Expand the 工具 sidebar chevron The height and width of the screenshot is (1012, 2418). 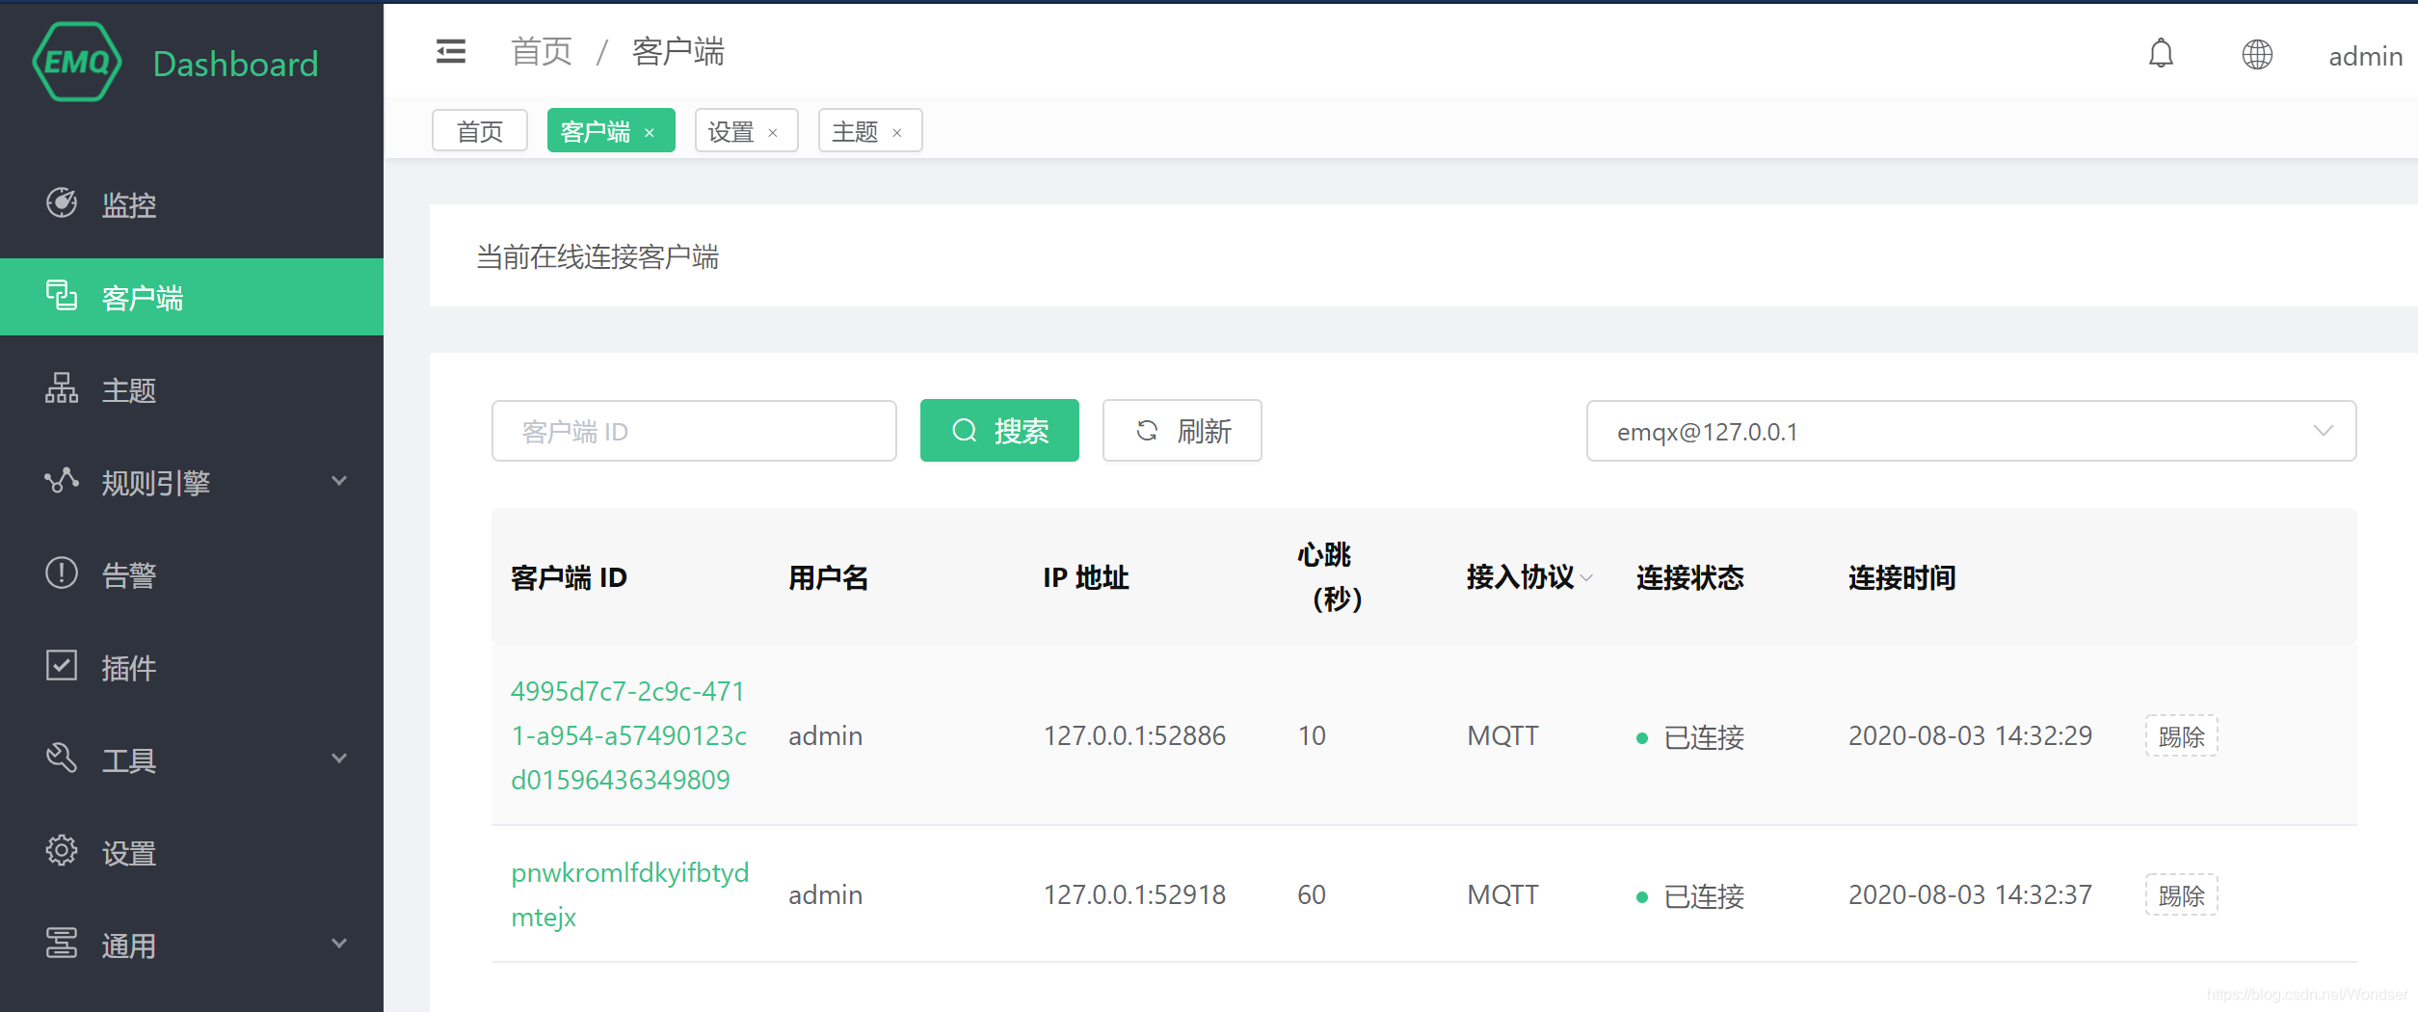[339, 759]
